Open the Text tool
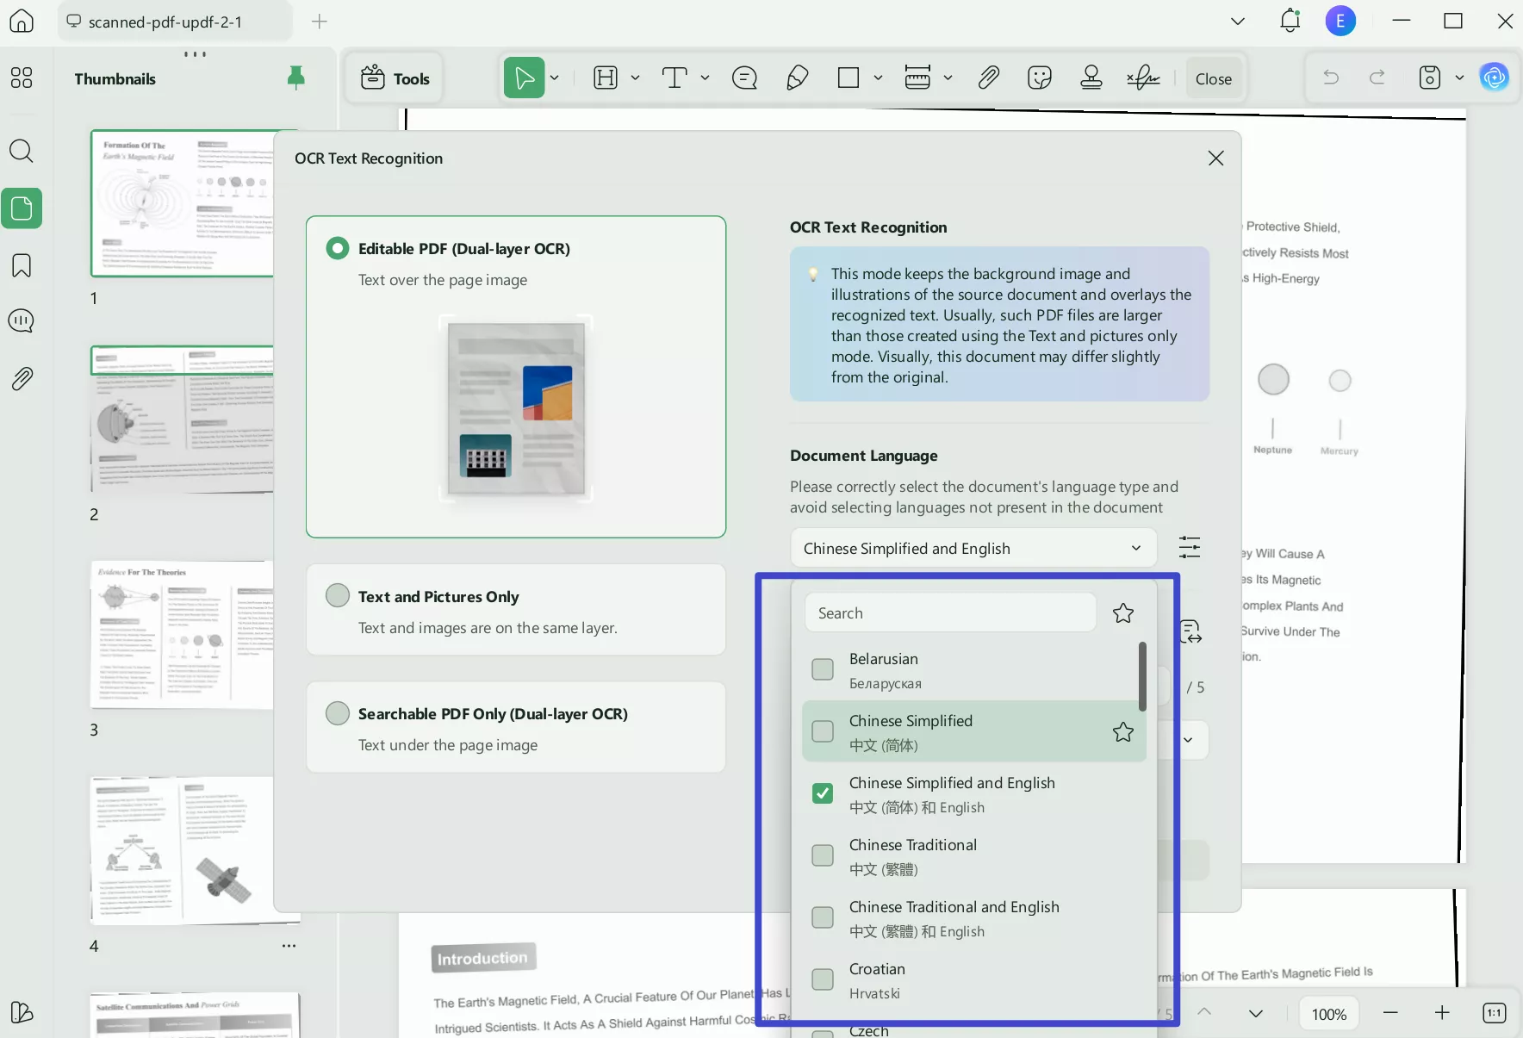The width and height of the screenshot is (1523, 1038). 674,78
